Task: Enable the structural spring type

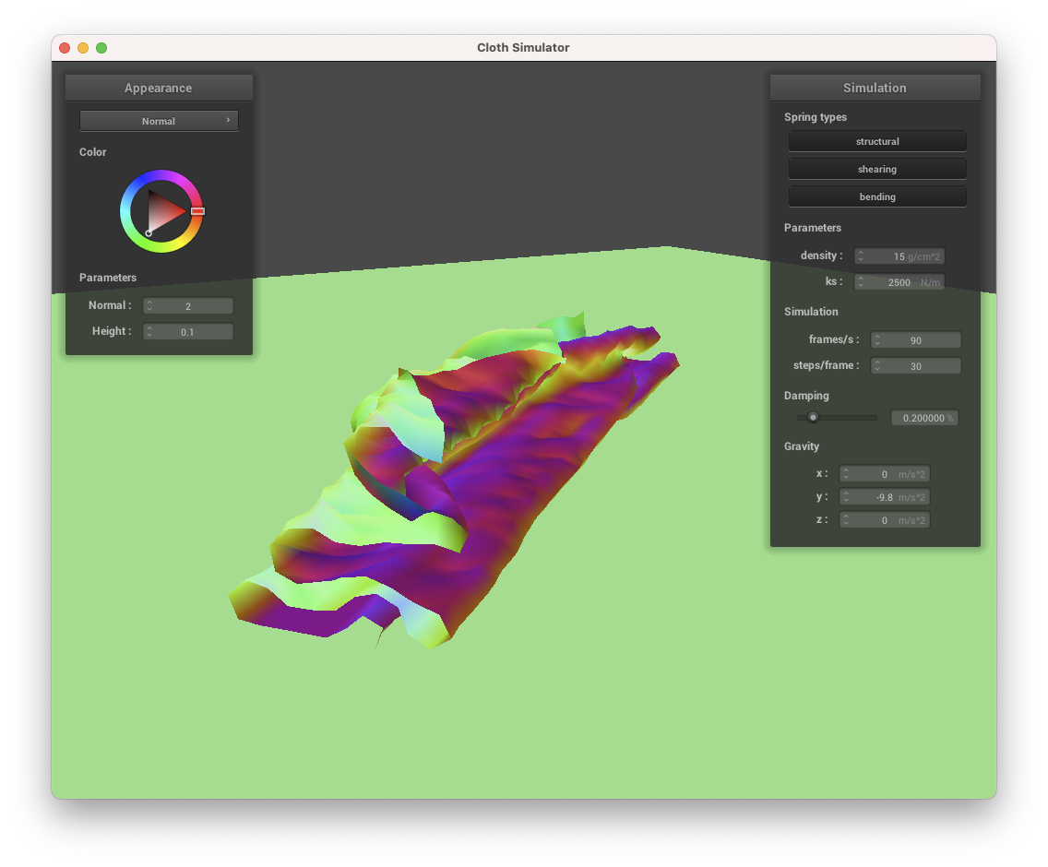Action: (876, 141)
